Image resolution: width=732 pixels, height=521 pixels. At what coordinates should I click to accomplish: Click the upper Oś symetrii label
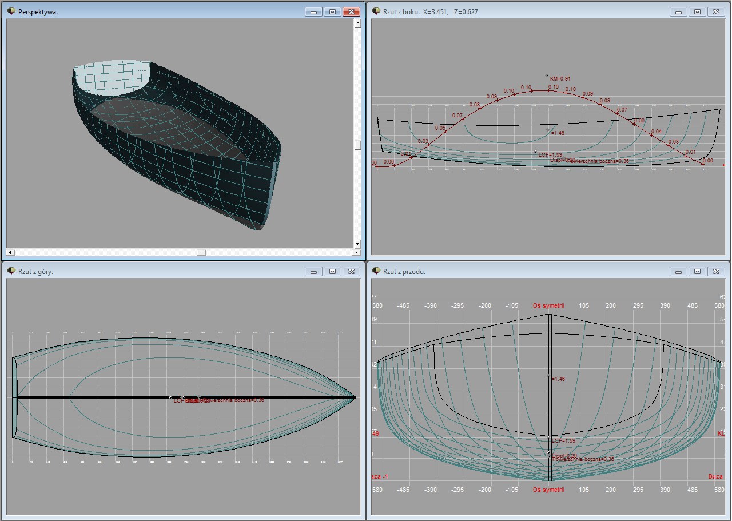pos(548,305)
